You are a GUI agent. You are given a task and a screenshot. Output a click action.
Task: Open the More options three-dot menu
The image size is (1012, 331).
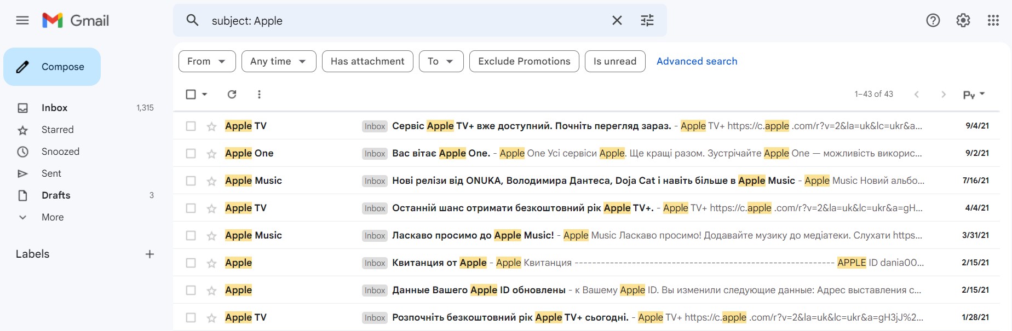point(259,94)
